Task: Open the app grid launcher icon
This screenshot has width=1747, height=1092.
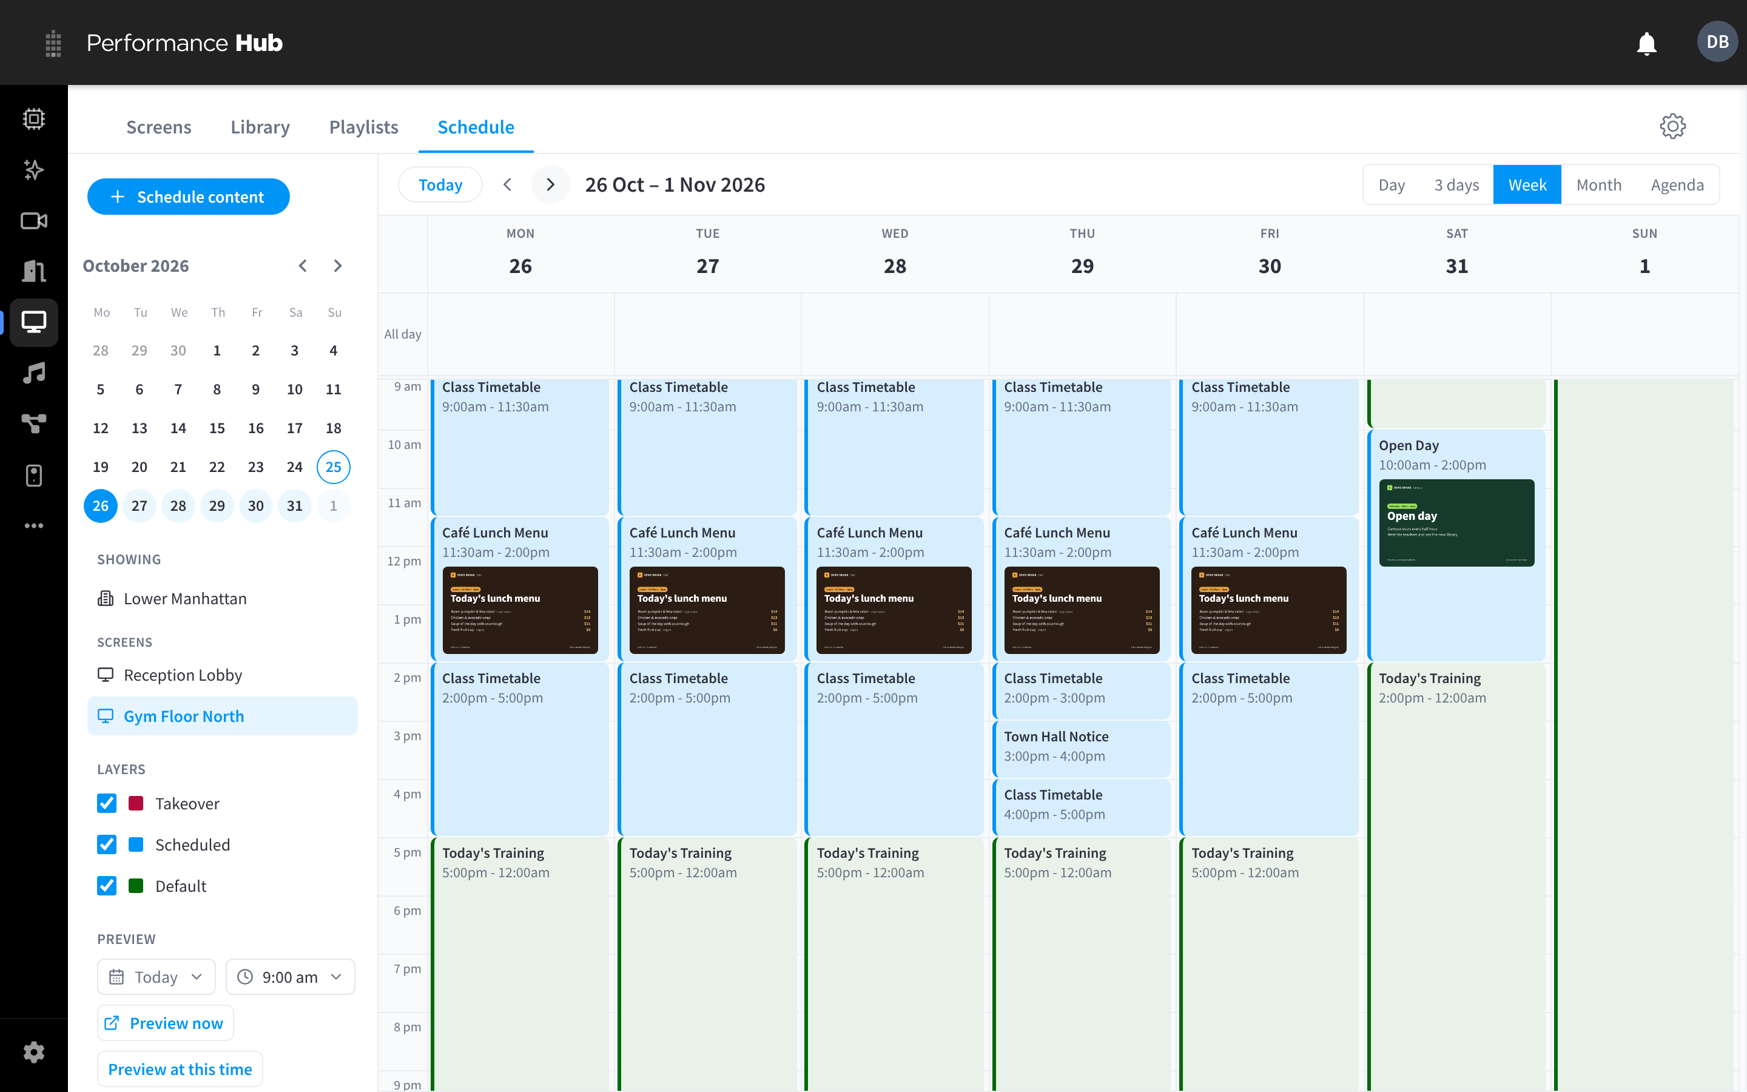Action: tap(53, 43)
